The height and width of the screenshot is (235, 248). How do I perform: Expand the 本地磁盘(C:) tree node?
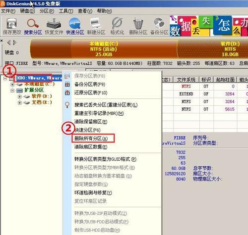click(x=12, y=85)
